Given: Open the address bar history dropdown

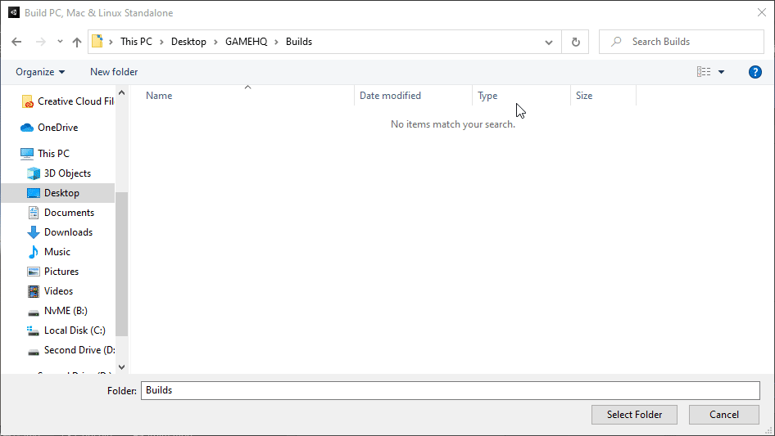Looking at the screenshot, I should coord(548,42).
